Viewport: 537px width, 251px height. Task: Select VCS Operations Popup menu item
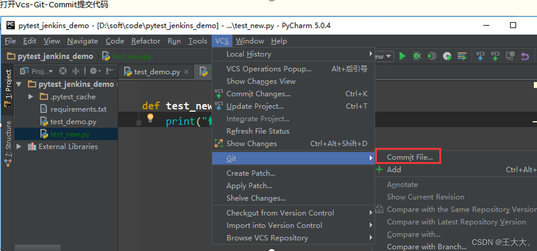[293, 69]
